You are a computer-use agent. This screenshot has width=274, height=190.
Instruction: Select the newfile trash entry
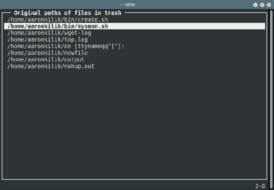point(135,53)
